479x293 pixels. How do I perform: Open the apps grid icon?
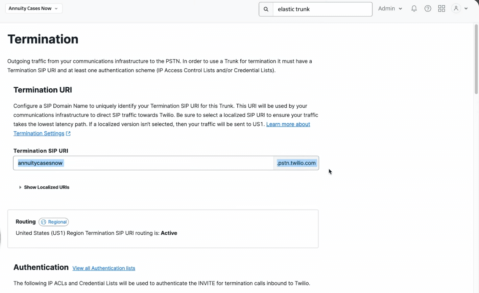441,9
